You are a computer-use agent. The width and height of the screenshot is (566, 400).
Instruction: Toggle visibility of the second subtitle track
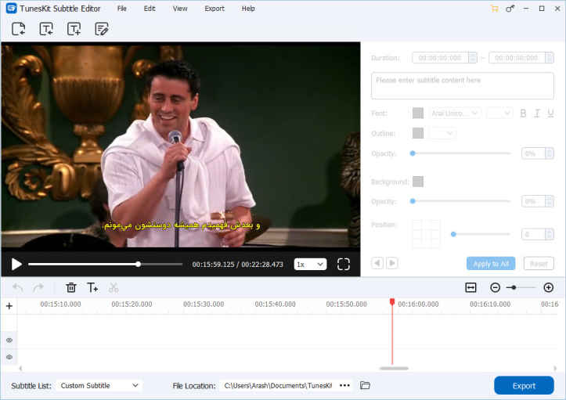pyautogui.click(x=9, y=357)
